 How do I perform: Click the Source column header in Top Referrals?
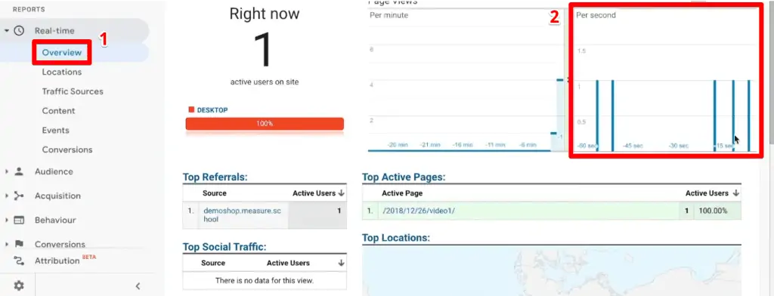click(214, 193)
